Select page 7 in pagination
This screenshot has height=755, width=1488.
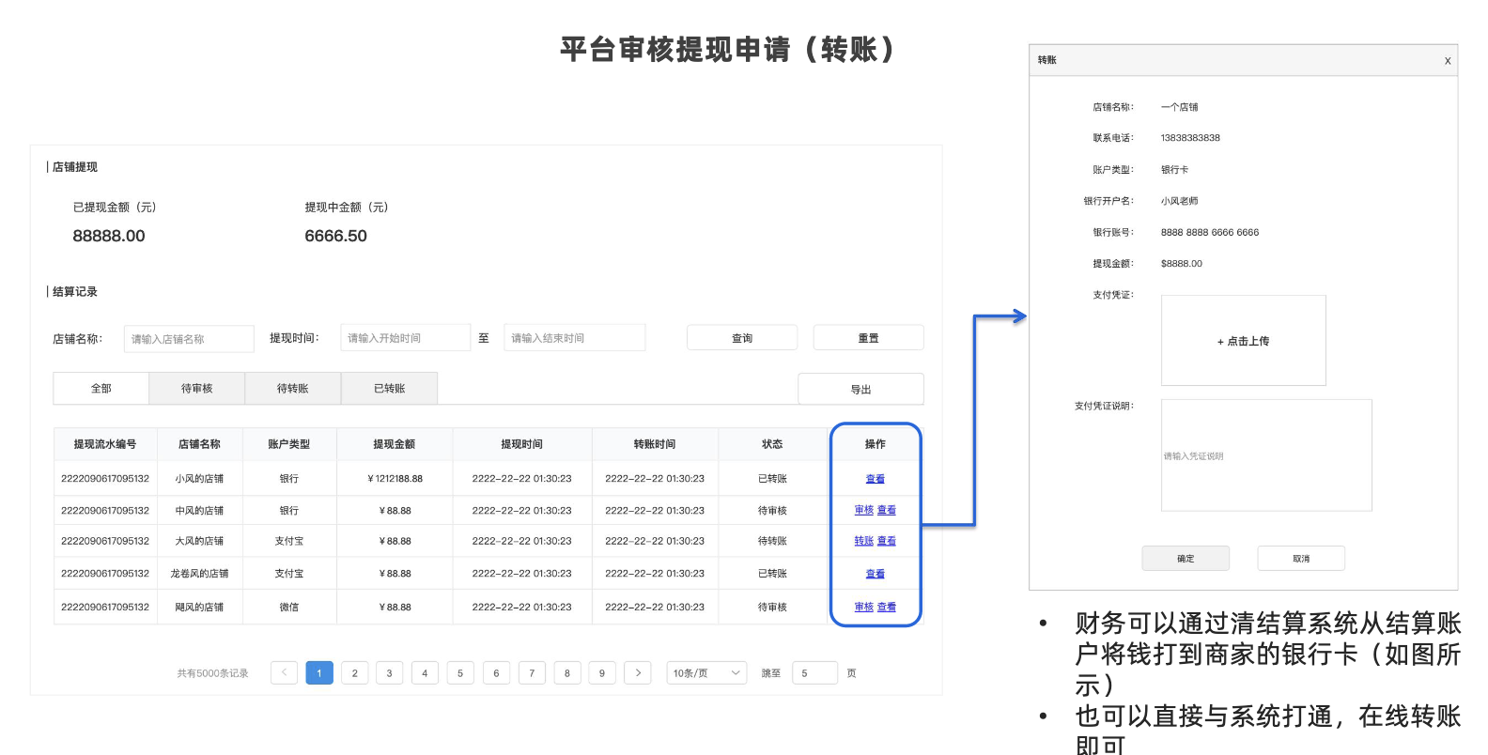click(x=532, y=672)
